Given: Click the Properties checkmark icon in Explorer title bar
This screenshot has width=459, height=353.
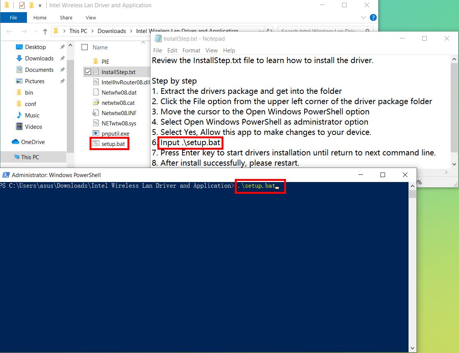Looking at the screenshot, I should point(22,5).
